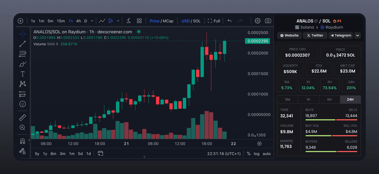Click the add symbol plus icon
This screenshot has width=379, height=174.
[x=21, y=21]
